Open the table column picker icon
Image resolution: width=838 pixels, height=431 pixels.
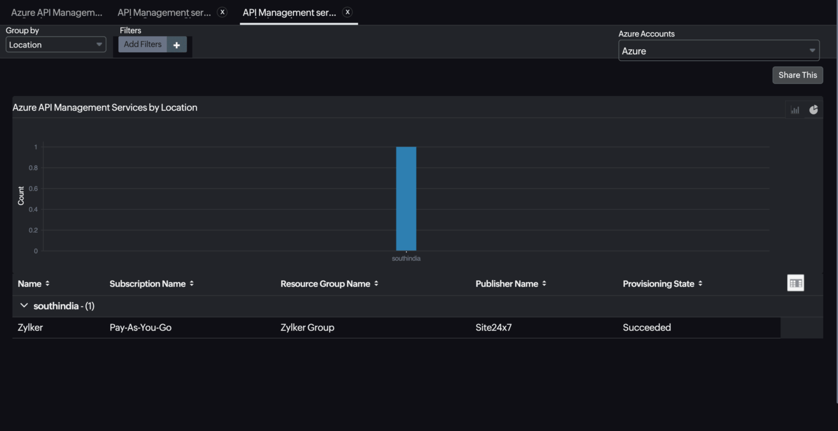point(796,283)
